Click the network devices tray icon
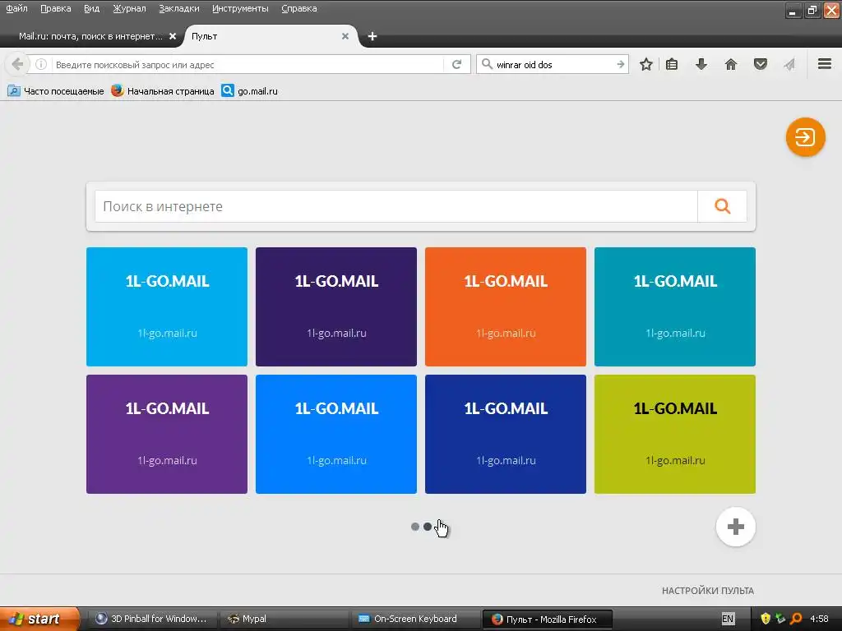Viewport: 842px width, 631px height. coord(780,619)
